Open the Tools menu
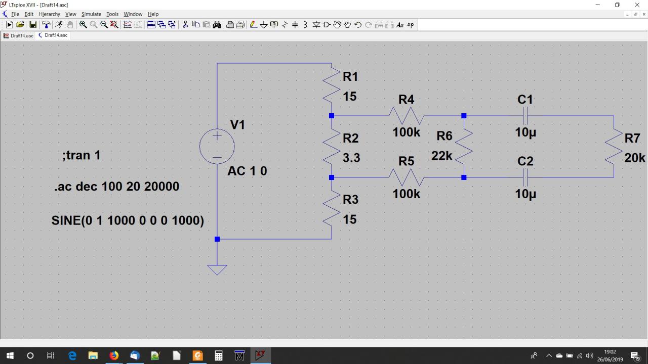This screenshot has height=364, width=648. pyautogui.click(x=112, y=14)
